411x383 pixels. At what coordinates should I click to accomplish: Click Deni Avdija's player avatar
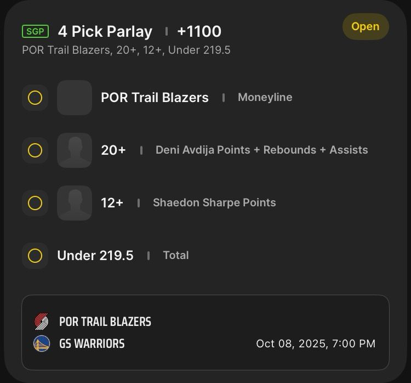[75, 150]
